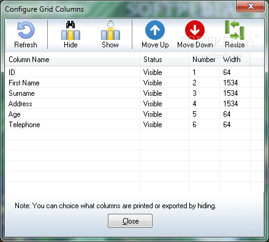Click the Hide column binoculars icon
This screenshot has height=242, width=269.
coord(70,30)
